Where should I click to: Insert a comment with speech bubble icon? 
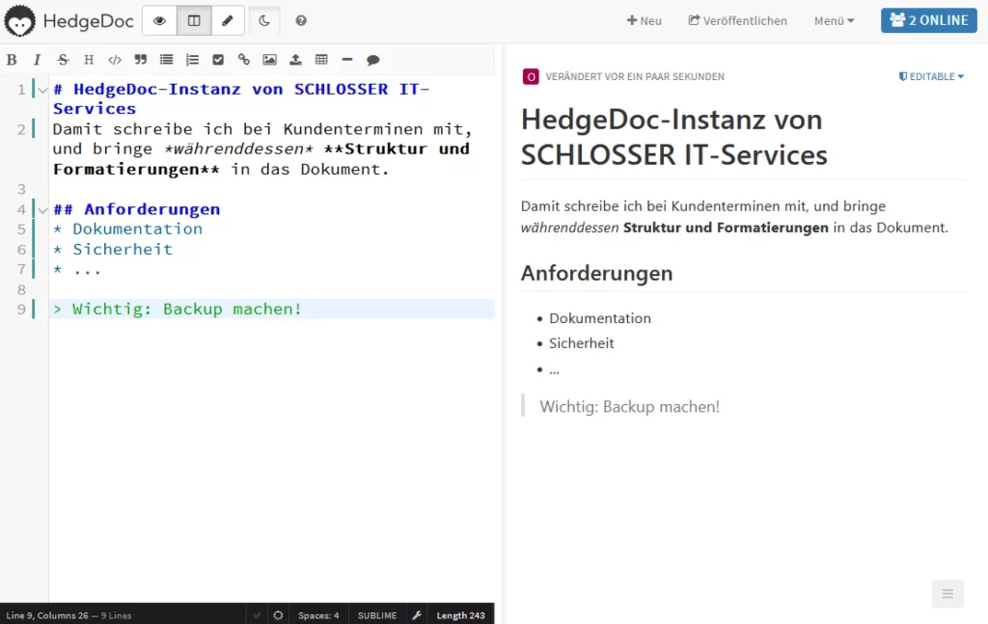click(373, 60)
